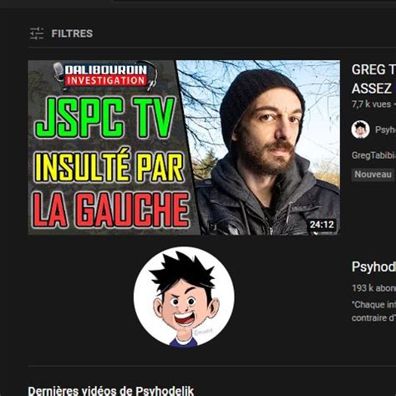
Task: Click the 193 k abonnés subscriber count
Action: 373,288
